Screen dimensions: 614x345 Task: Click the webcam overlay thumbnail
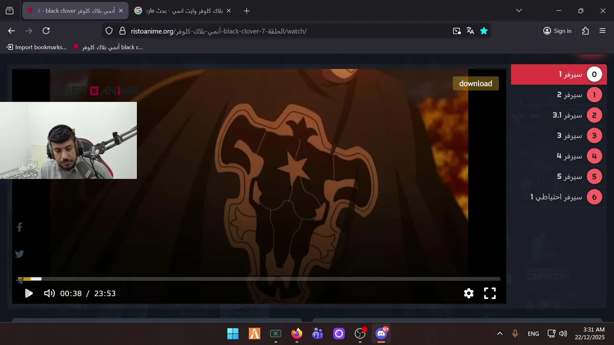[68, 140]
